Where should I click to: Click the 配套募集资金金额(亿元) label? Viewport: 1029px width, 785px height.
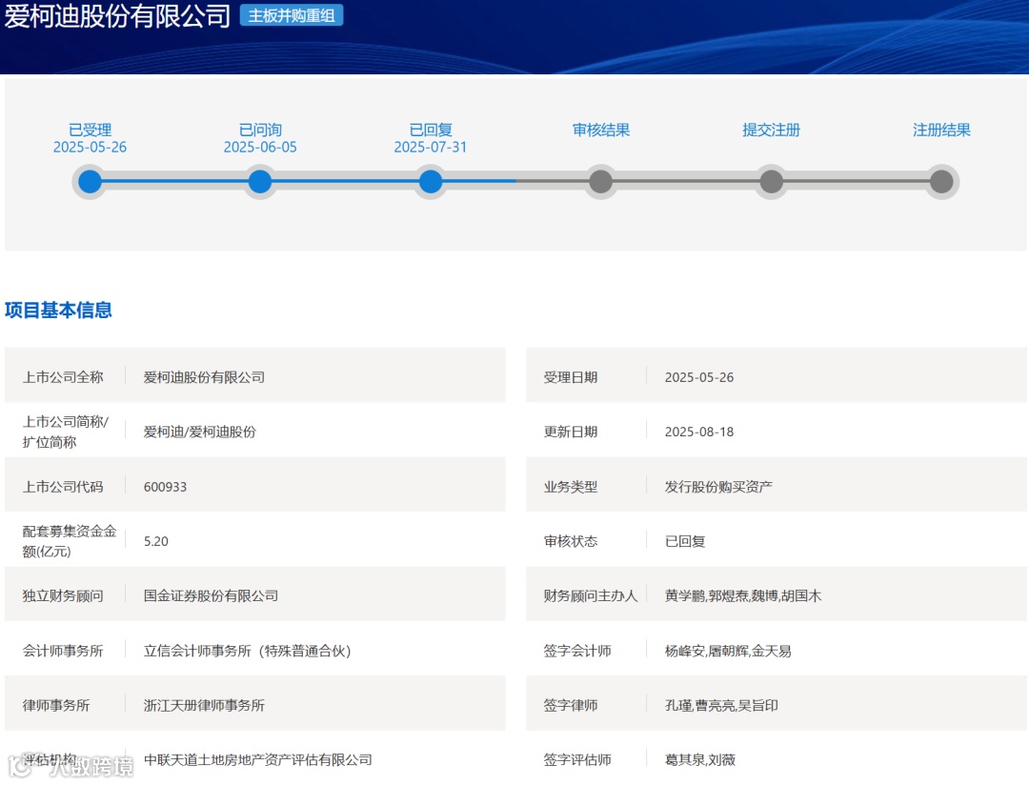click(x=70, y=541)
